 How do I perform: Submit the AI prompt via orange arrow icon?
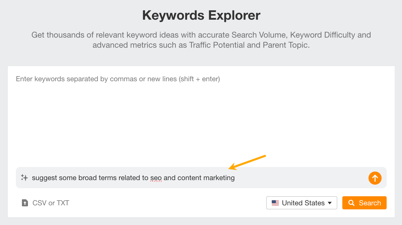(375, 178)
